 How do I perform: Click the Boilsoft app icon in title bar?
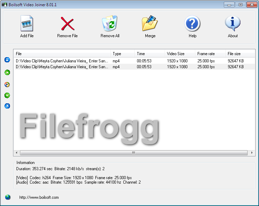4,4
